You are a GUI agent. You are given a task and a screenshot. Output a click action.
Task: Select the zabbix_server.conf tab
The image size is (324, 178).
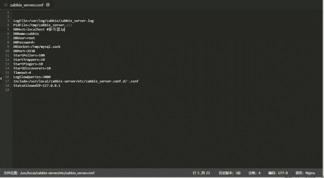27,5
